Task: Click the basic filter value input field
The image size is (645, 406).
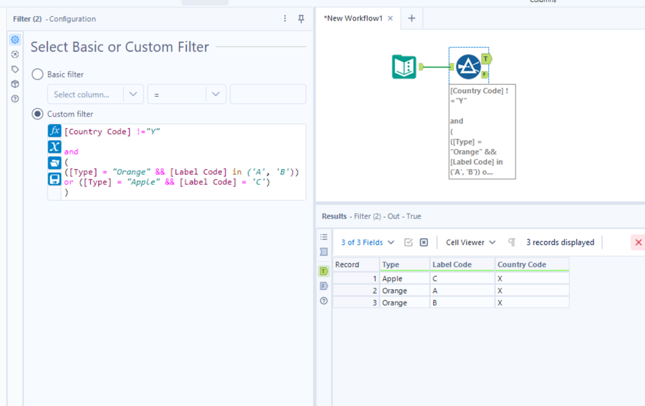Action: click(268, 94)
